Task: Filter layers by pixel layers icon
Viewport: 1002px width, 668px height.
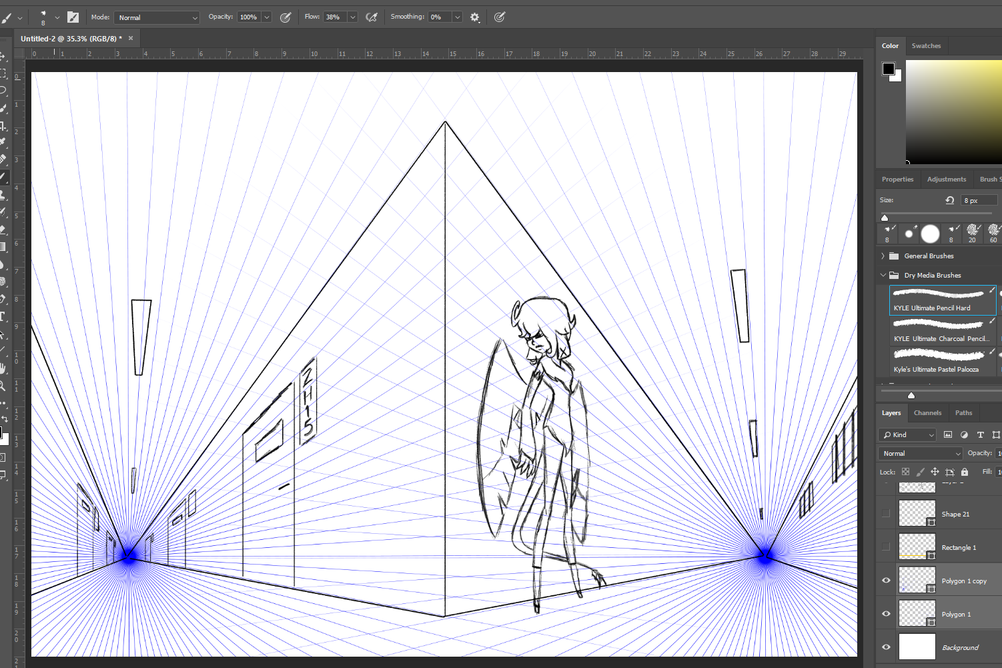Action: click(x=948, y=434)
